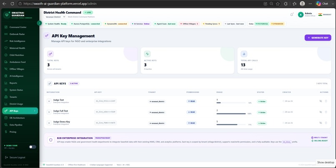
Task: Open browser Settings and more menu
Action: coord(310,4)
